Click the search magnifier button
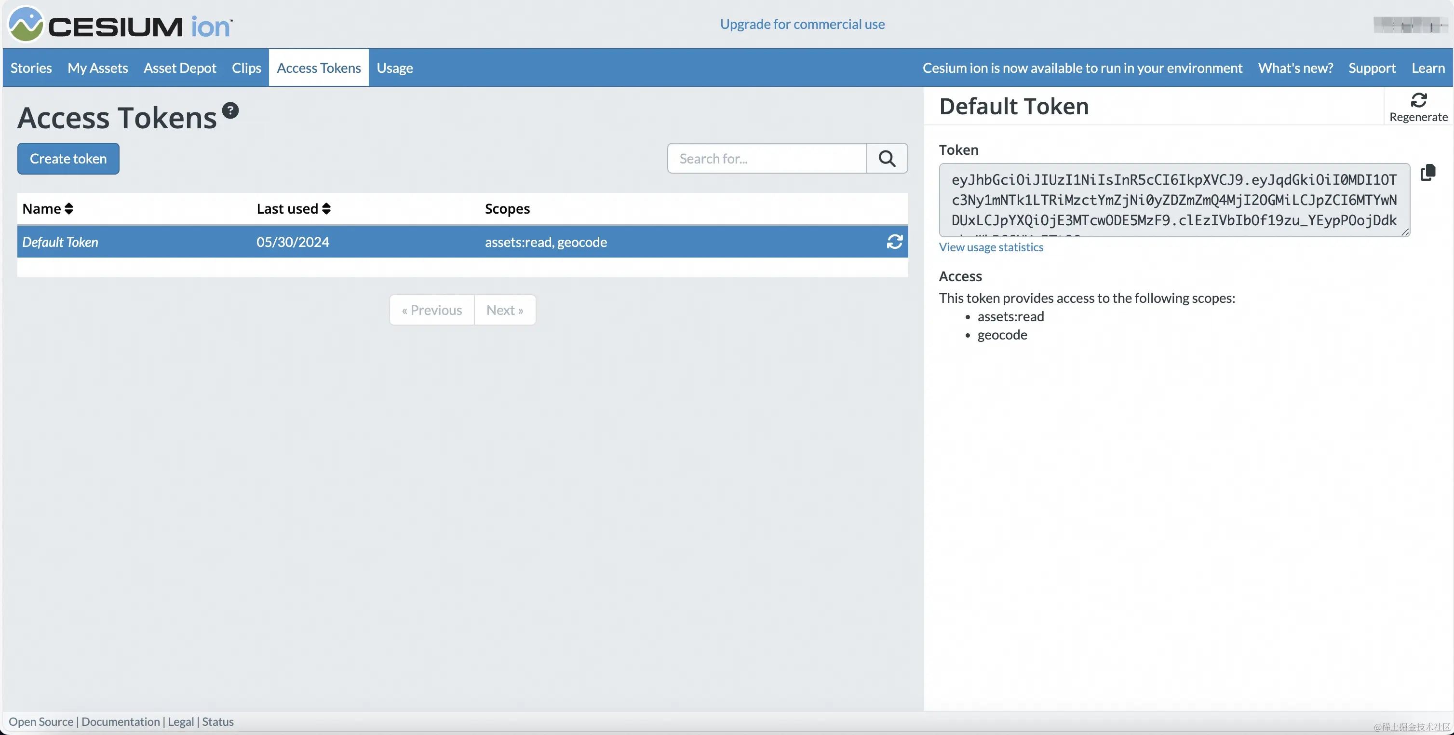 pos(887,159)
